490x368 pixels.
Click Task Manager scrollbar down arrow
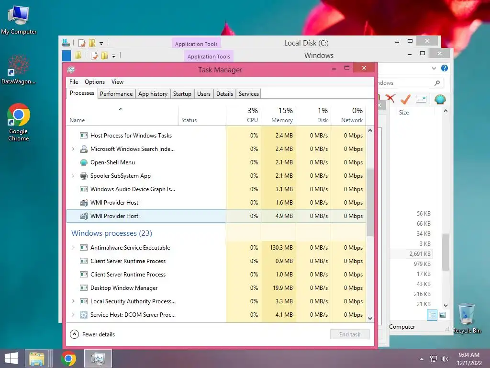(x=370, y=319)
